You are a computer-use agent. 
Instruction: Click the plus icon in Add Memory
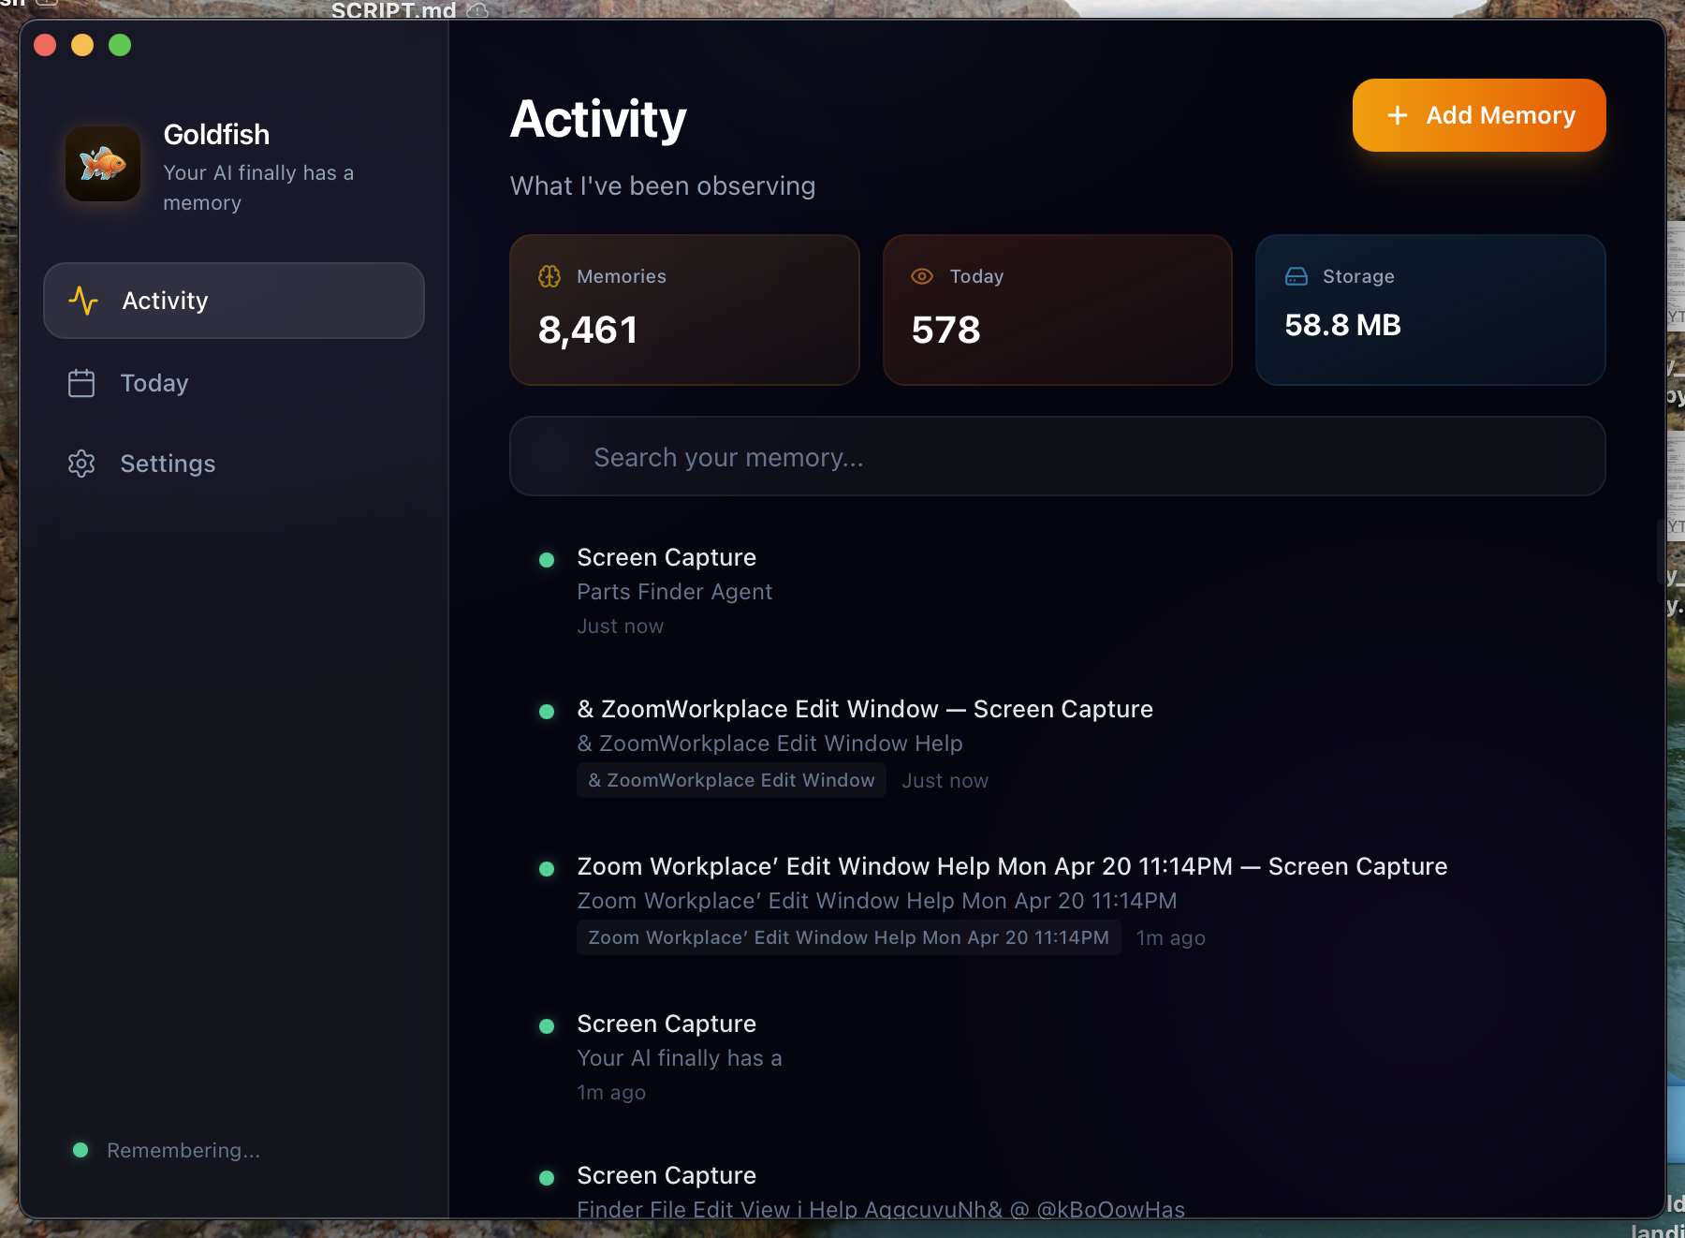click(x=1398, y=115)
